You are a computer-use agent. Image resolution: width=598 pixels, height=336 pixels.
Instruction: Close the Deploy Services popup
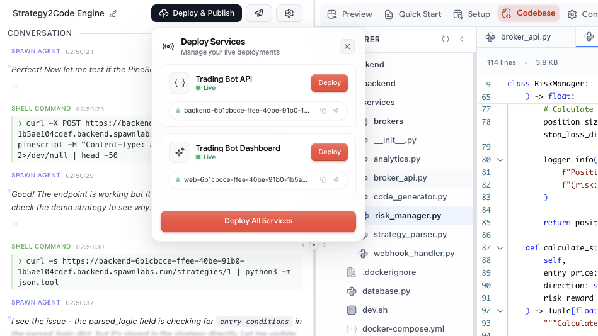tap(347, 46)
